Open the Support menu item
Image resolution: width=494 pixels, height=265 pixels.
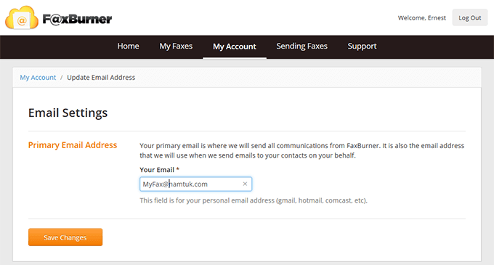click(x=362, y=46)
